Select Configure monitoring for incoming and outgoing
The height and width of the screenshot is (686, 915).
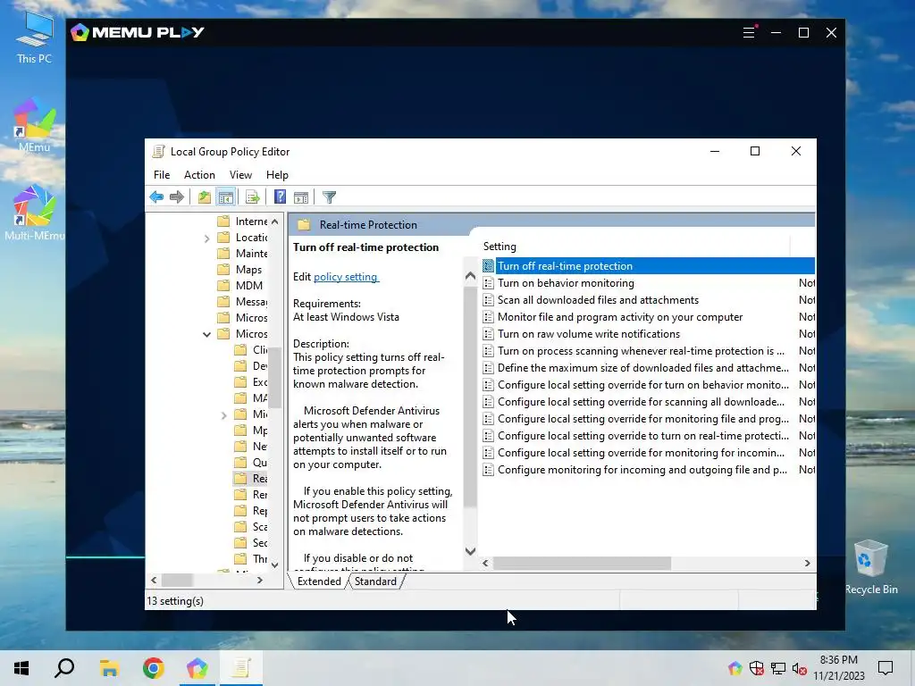click(649, 470)
